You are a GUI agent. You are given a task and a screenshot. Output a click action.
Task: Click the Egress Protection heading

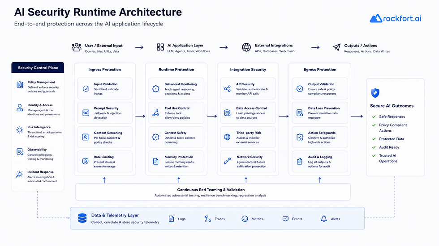(320, 70)
